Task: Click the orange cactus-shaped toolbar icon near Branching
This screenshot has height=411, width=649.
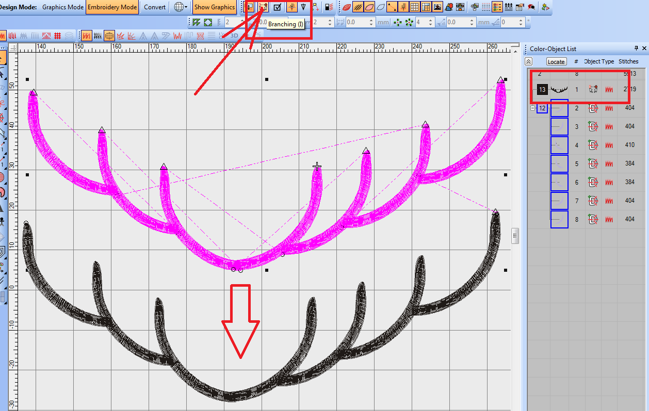Action: click(291, 7)
